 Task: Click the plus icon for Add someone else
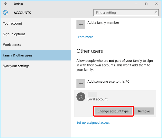tap(81, 84)
